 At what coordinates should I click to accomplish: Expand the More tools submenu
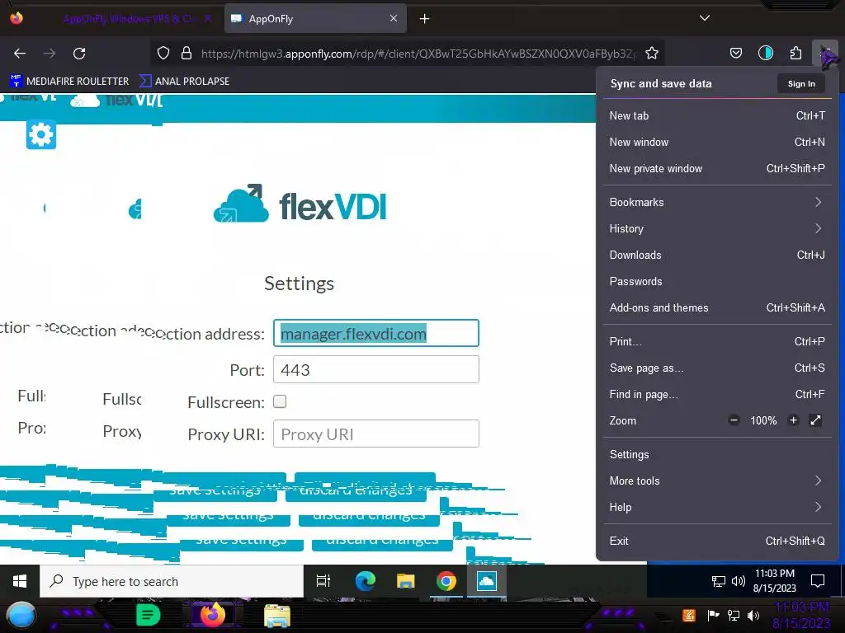pos(717,481)
